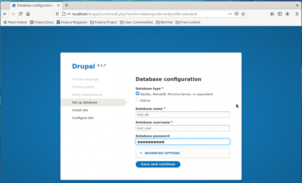
Task: Open the Red Hat bookmarks folder
Action: (164, 22)
